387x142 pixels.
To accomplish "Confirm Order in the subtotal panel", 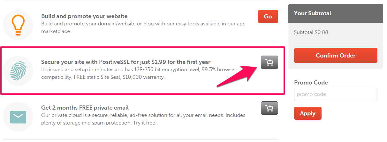I will (x=336, y=56).
